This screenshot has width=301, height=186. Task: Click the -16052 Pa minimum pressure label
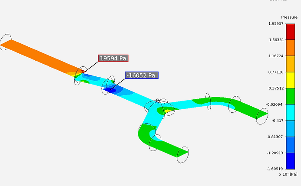(x=142, y=75)
